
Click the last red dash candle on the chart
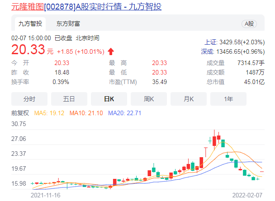pos(262,172)
